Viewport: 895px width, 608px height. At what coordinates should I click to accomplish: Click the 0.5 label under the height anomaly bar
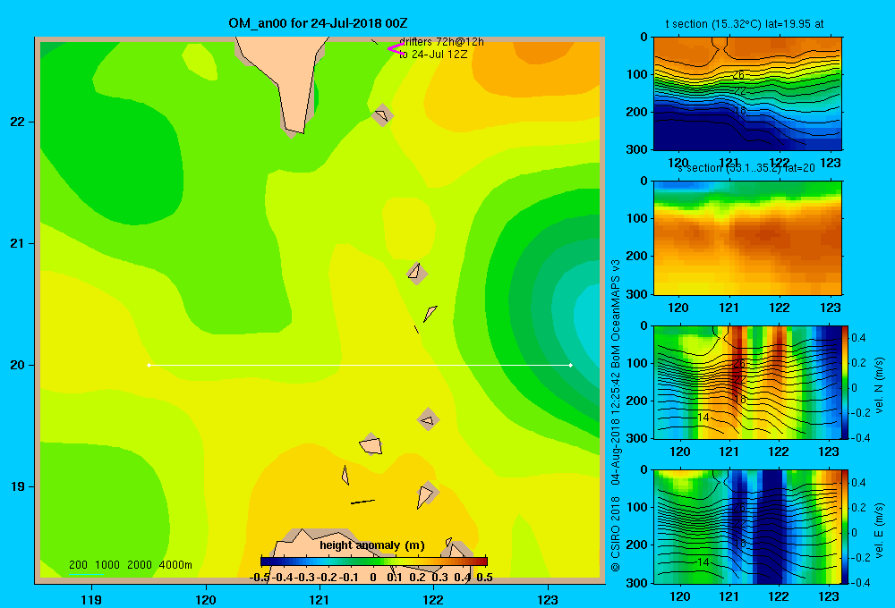[x=484, y=578]
